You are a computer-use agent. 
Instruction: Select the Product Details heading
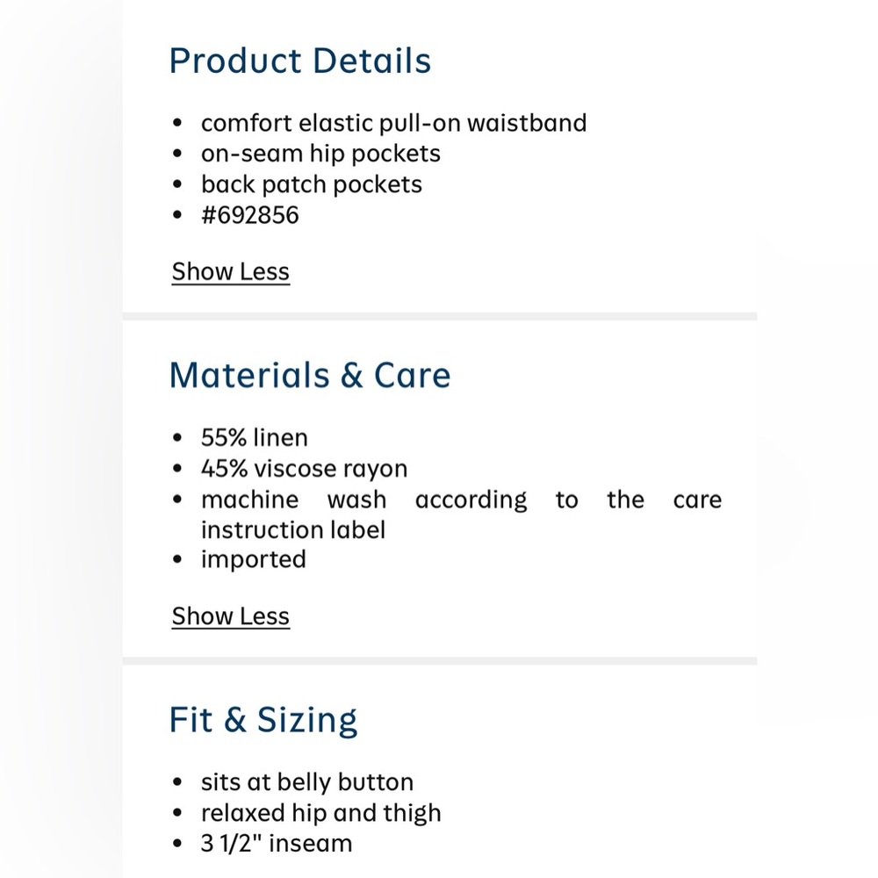[300, 61]
